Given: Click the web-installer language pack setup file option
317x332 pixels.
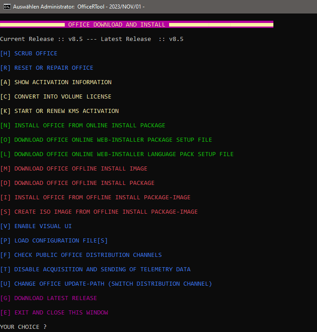Looking at the screenshot, I should coord(124,154).
